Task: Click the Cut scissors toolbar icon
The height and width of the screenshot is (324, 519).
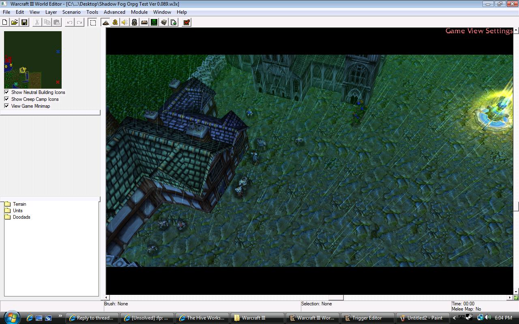Action: click(37, 22)
